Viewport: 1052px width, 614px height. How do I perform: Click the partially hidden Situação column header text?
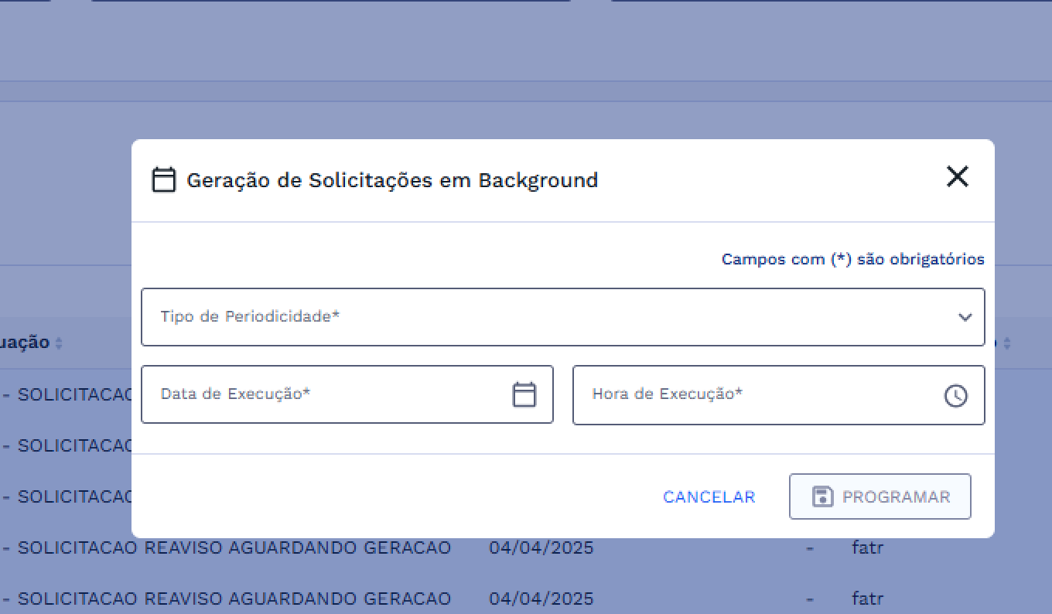25,343
